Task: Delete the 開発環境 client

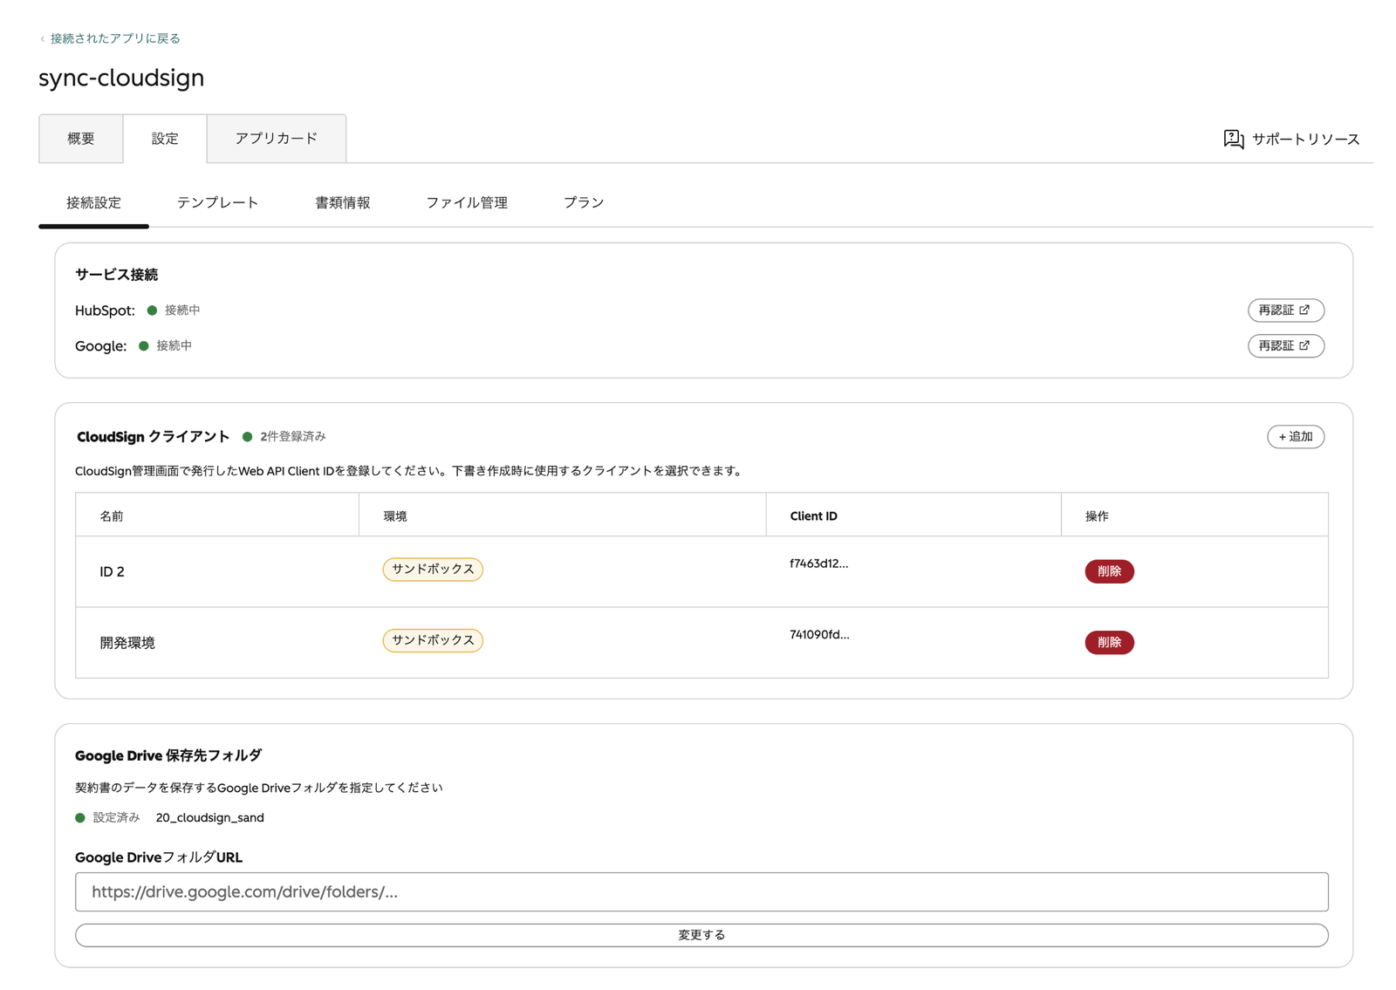Action: (1109, 642)
